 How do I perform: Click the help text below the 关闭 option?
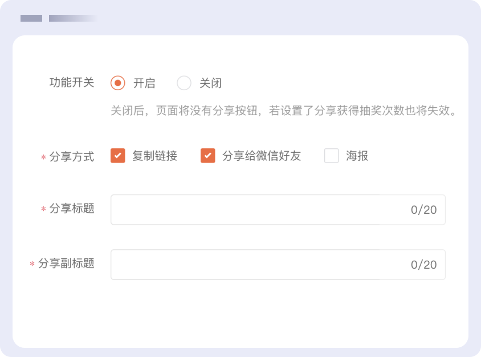pos(284,111)
